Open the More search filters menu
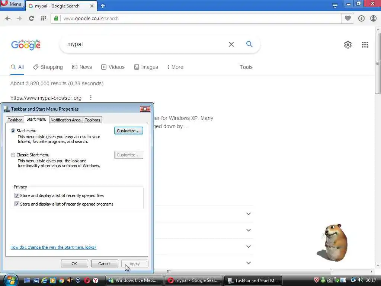Screen dimensions: 381x286 point(175,67)
